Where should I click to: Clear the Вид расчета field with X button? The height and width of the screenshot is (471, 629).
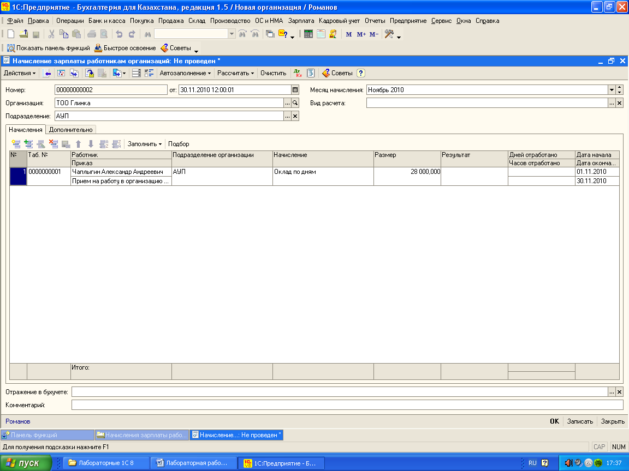pos(619,103)
